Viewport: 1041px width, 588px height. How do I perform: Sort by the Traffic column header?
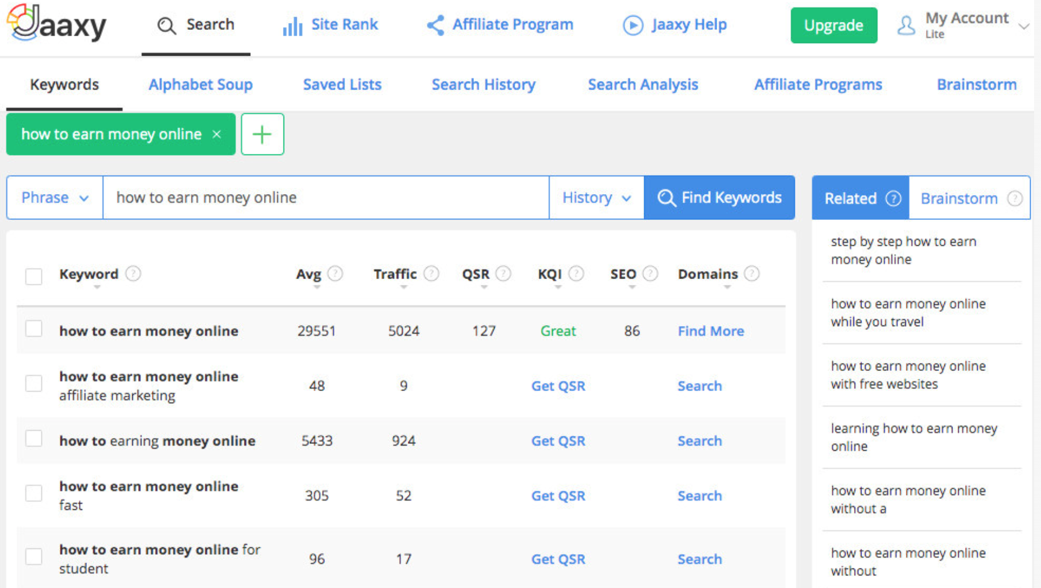pyautogui.click(x=395, y=274)
